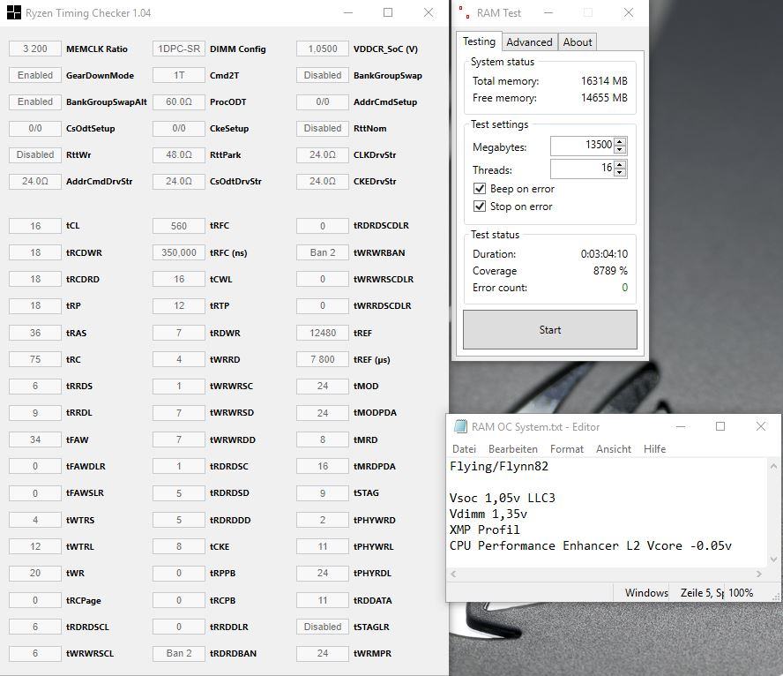This screenshot has width=783, height=676.
Task: Click the Error count value 0
Action: coord(624,288)
